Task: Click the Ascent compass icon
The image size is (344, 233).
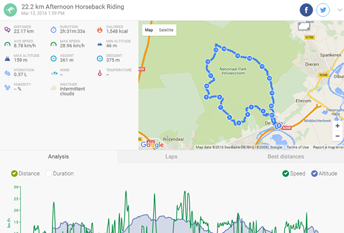Action: 53,58
